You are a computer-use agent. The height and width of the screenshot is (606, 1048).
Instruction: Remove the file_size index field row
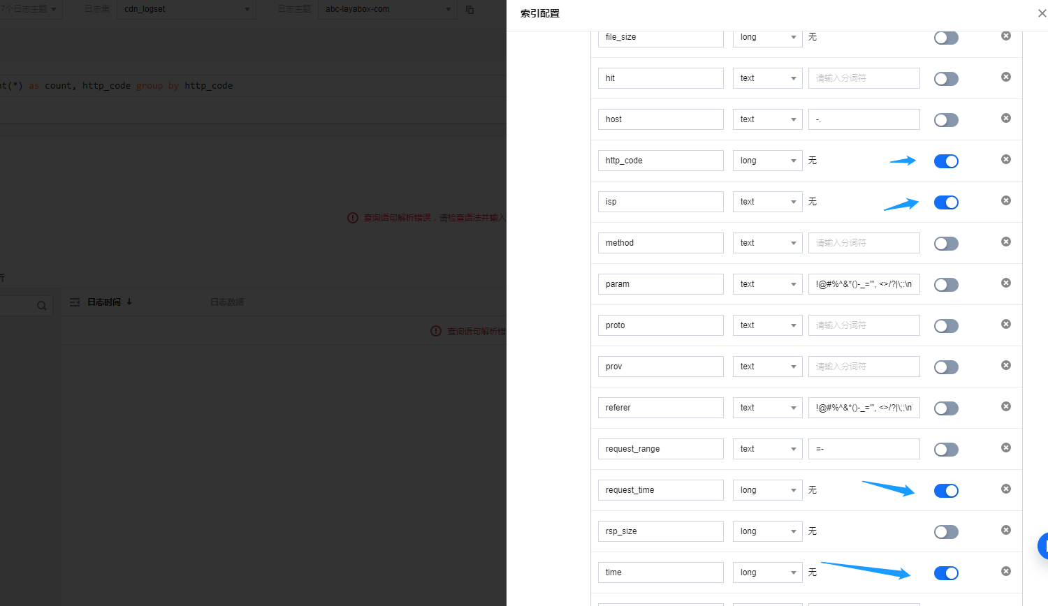[x=1006, y=36]
